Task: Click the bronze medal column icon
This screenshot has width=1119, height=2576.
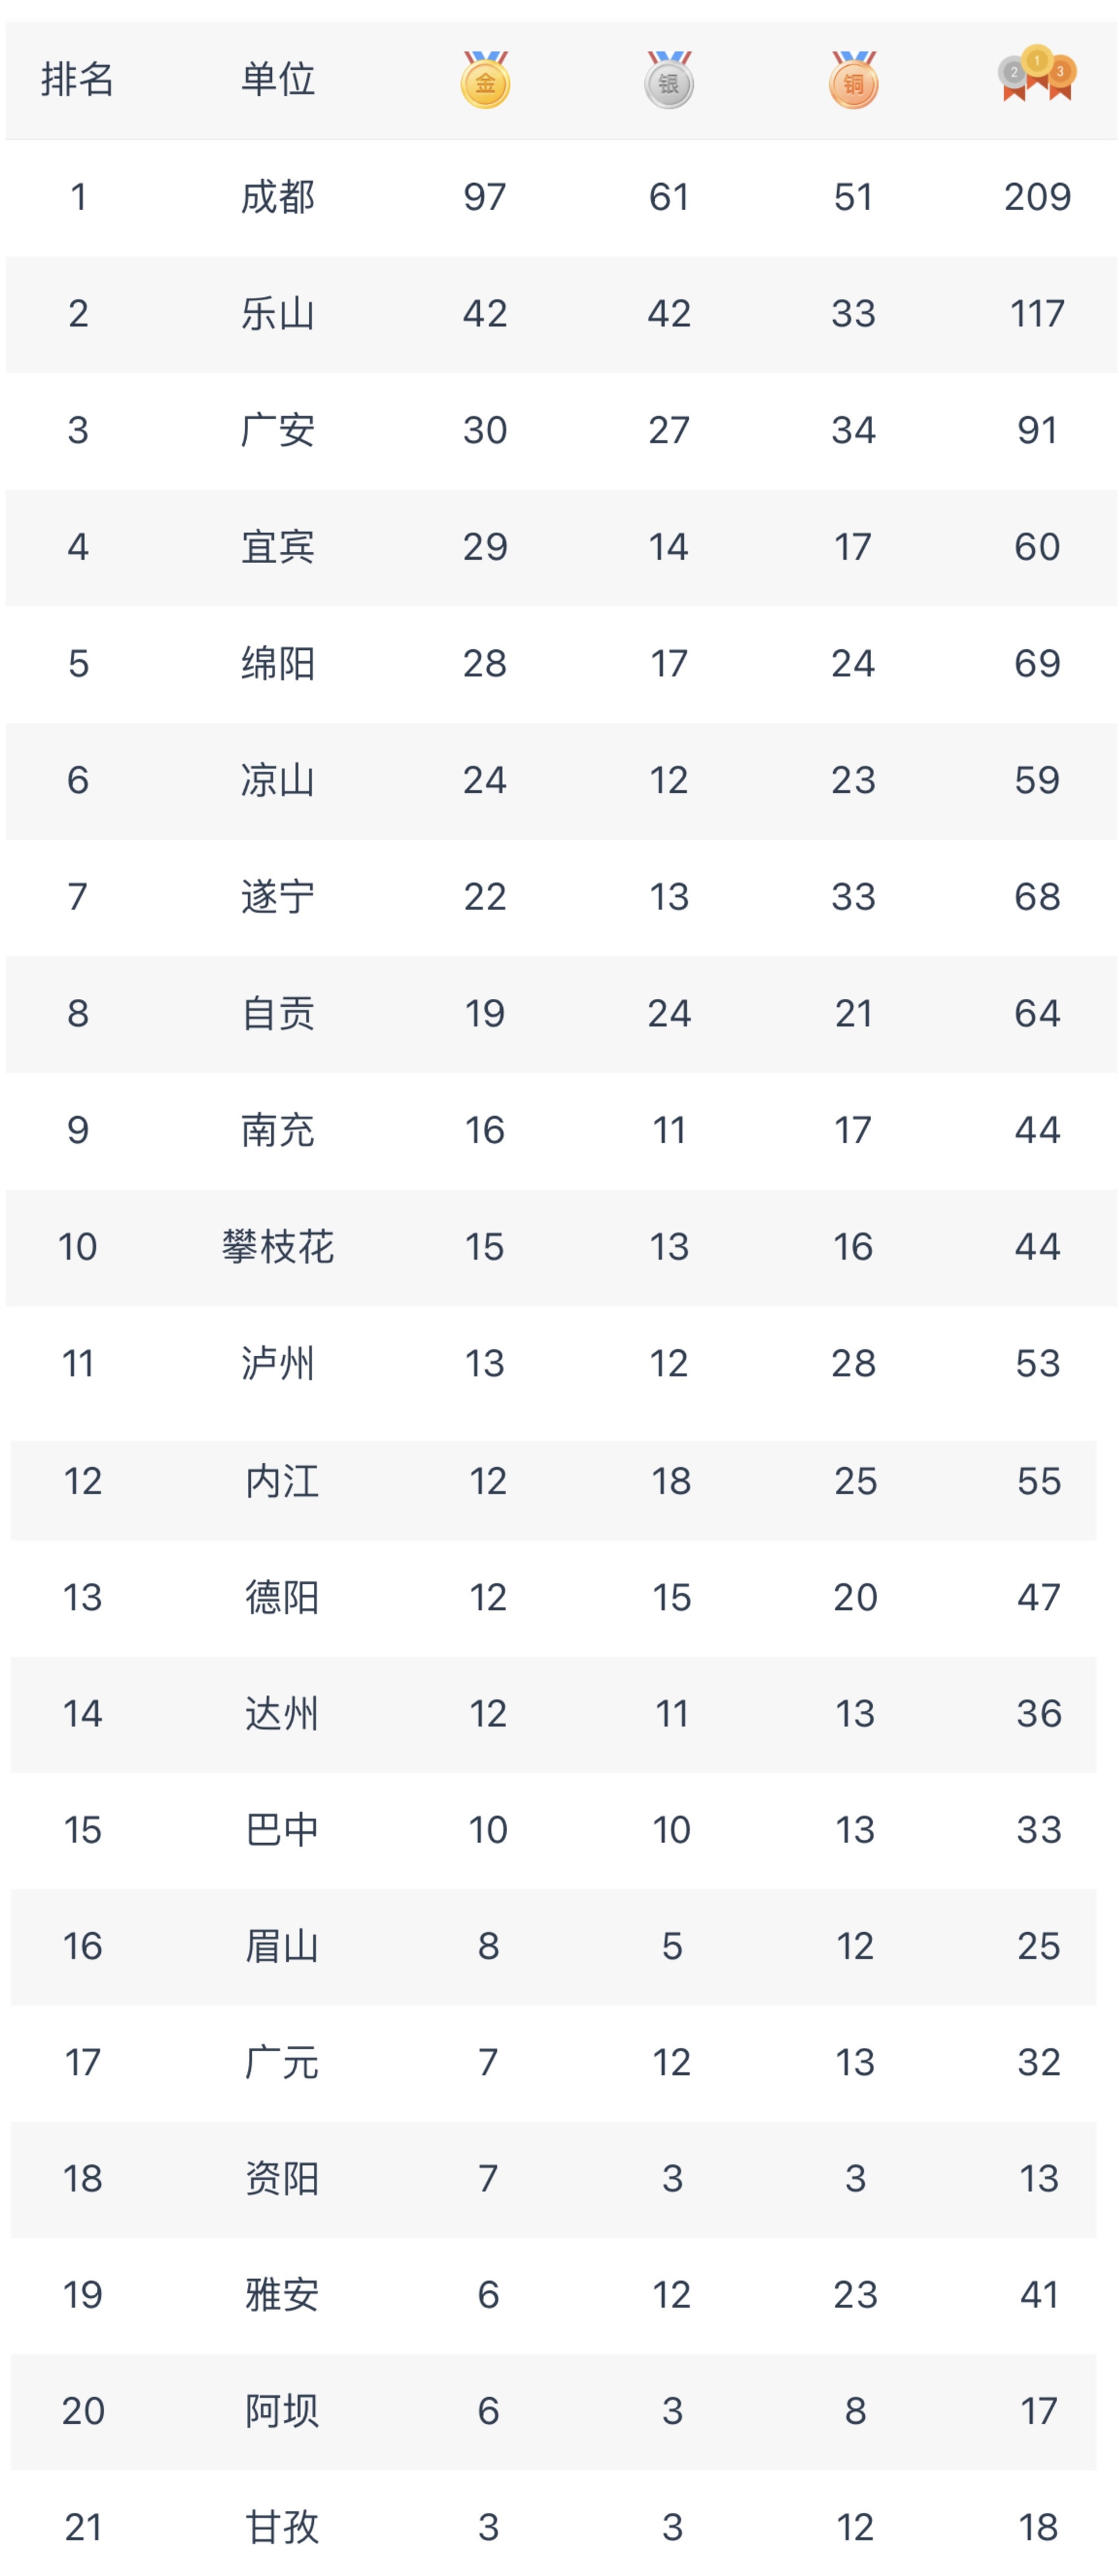Action: coord(853,81)
